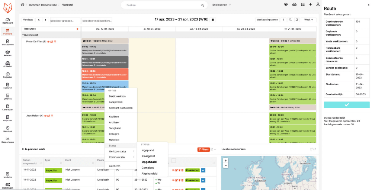Zoom in on the map

point(225,161)
